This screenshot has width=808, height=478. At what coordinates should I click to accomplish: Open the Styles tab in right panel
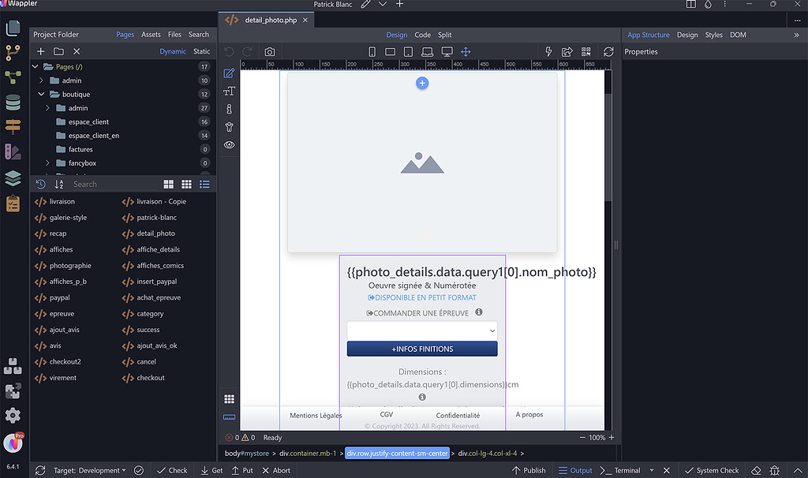click(x=713, y=35)
